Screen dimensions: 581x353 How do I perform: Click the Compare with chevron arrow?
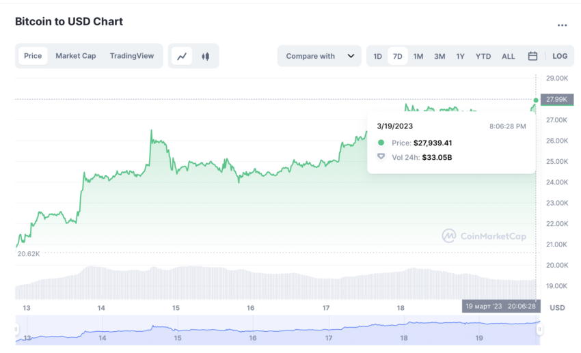point(351,56)
